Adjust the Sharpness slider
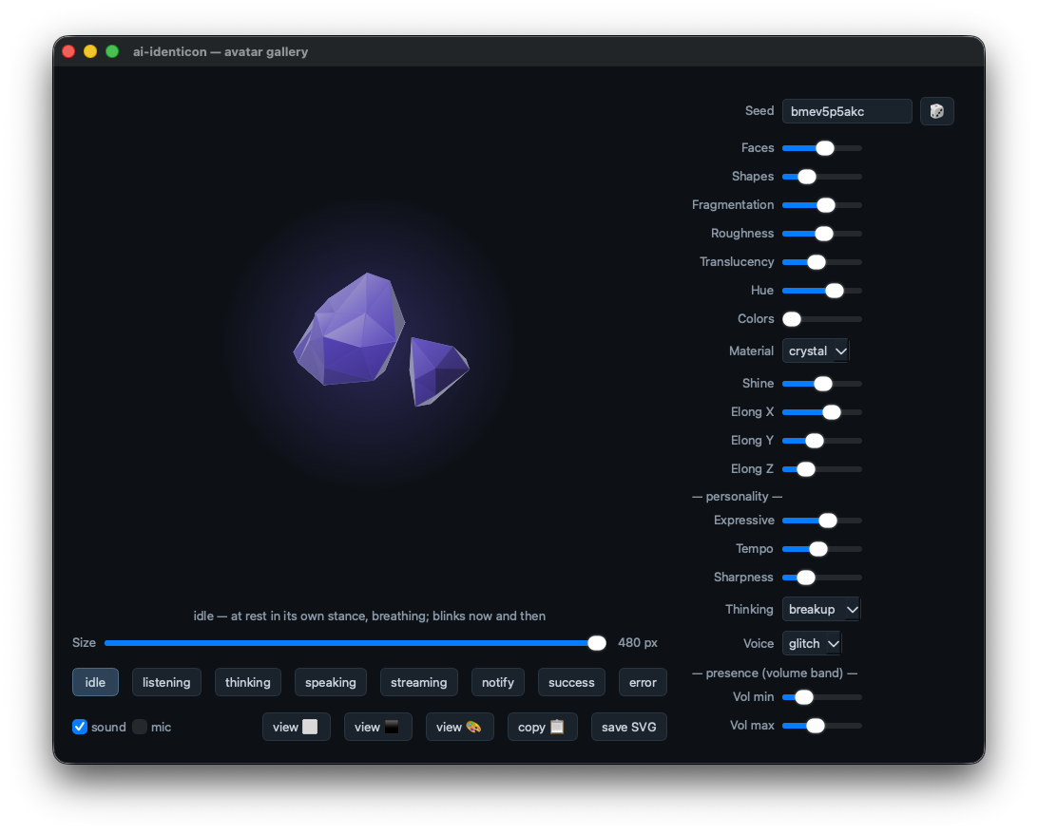 pos(821,578)
